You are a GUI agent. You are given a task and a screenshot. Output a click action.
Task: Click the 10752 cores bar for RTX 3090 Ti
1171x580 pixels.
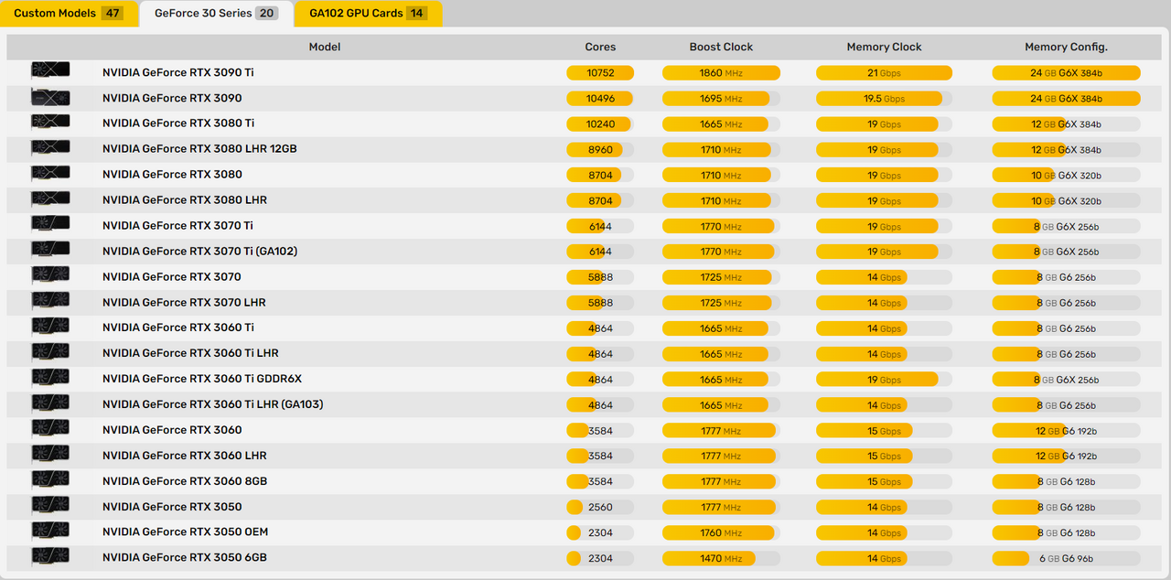point(600,72)
